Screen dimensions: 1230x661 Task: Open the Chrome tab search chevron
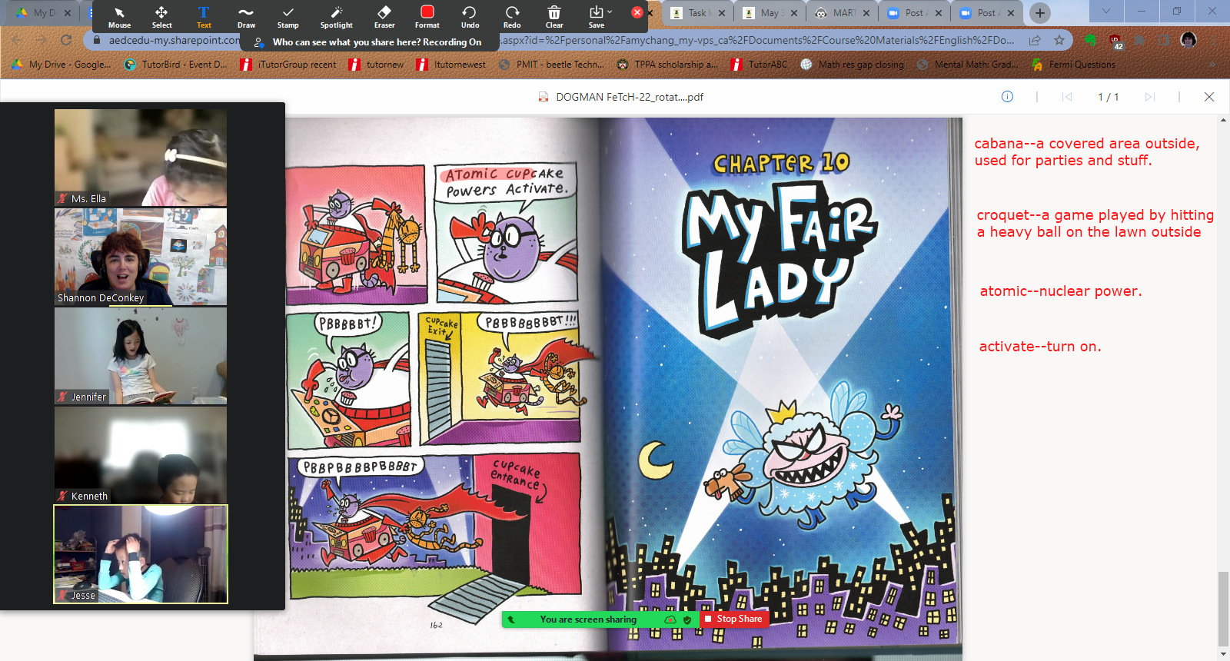1106,12
